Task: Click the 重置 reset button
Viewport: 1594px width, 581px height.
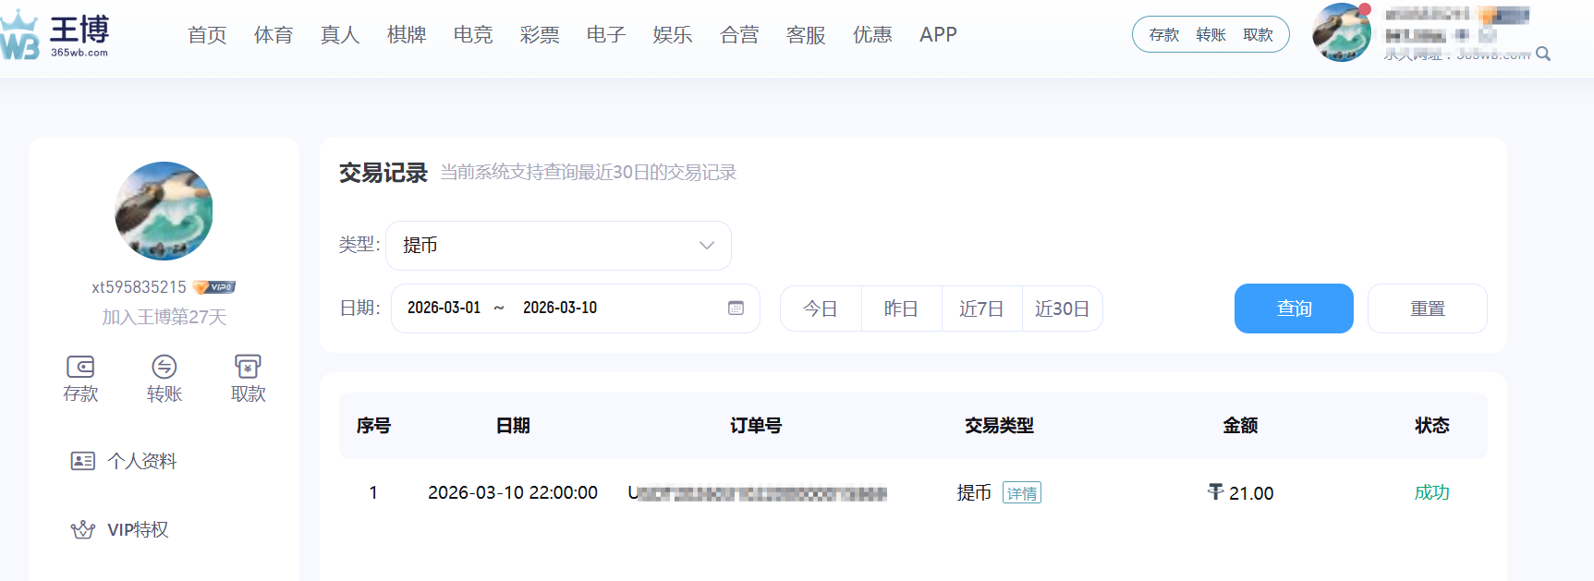Action: pos(1427,309)
